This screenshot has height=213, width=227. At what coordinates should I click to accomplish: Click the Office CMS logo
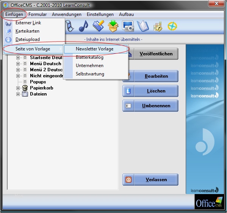click(x=209, y=202)
